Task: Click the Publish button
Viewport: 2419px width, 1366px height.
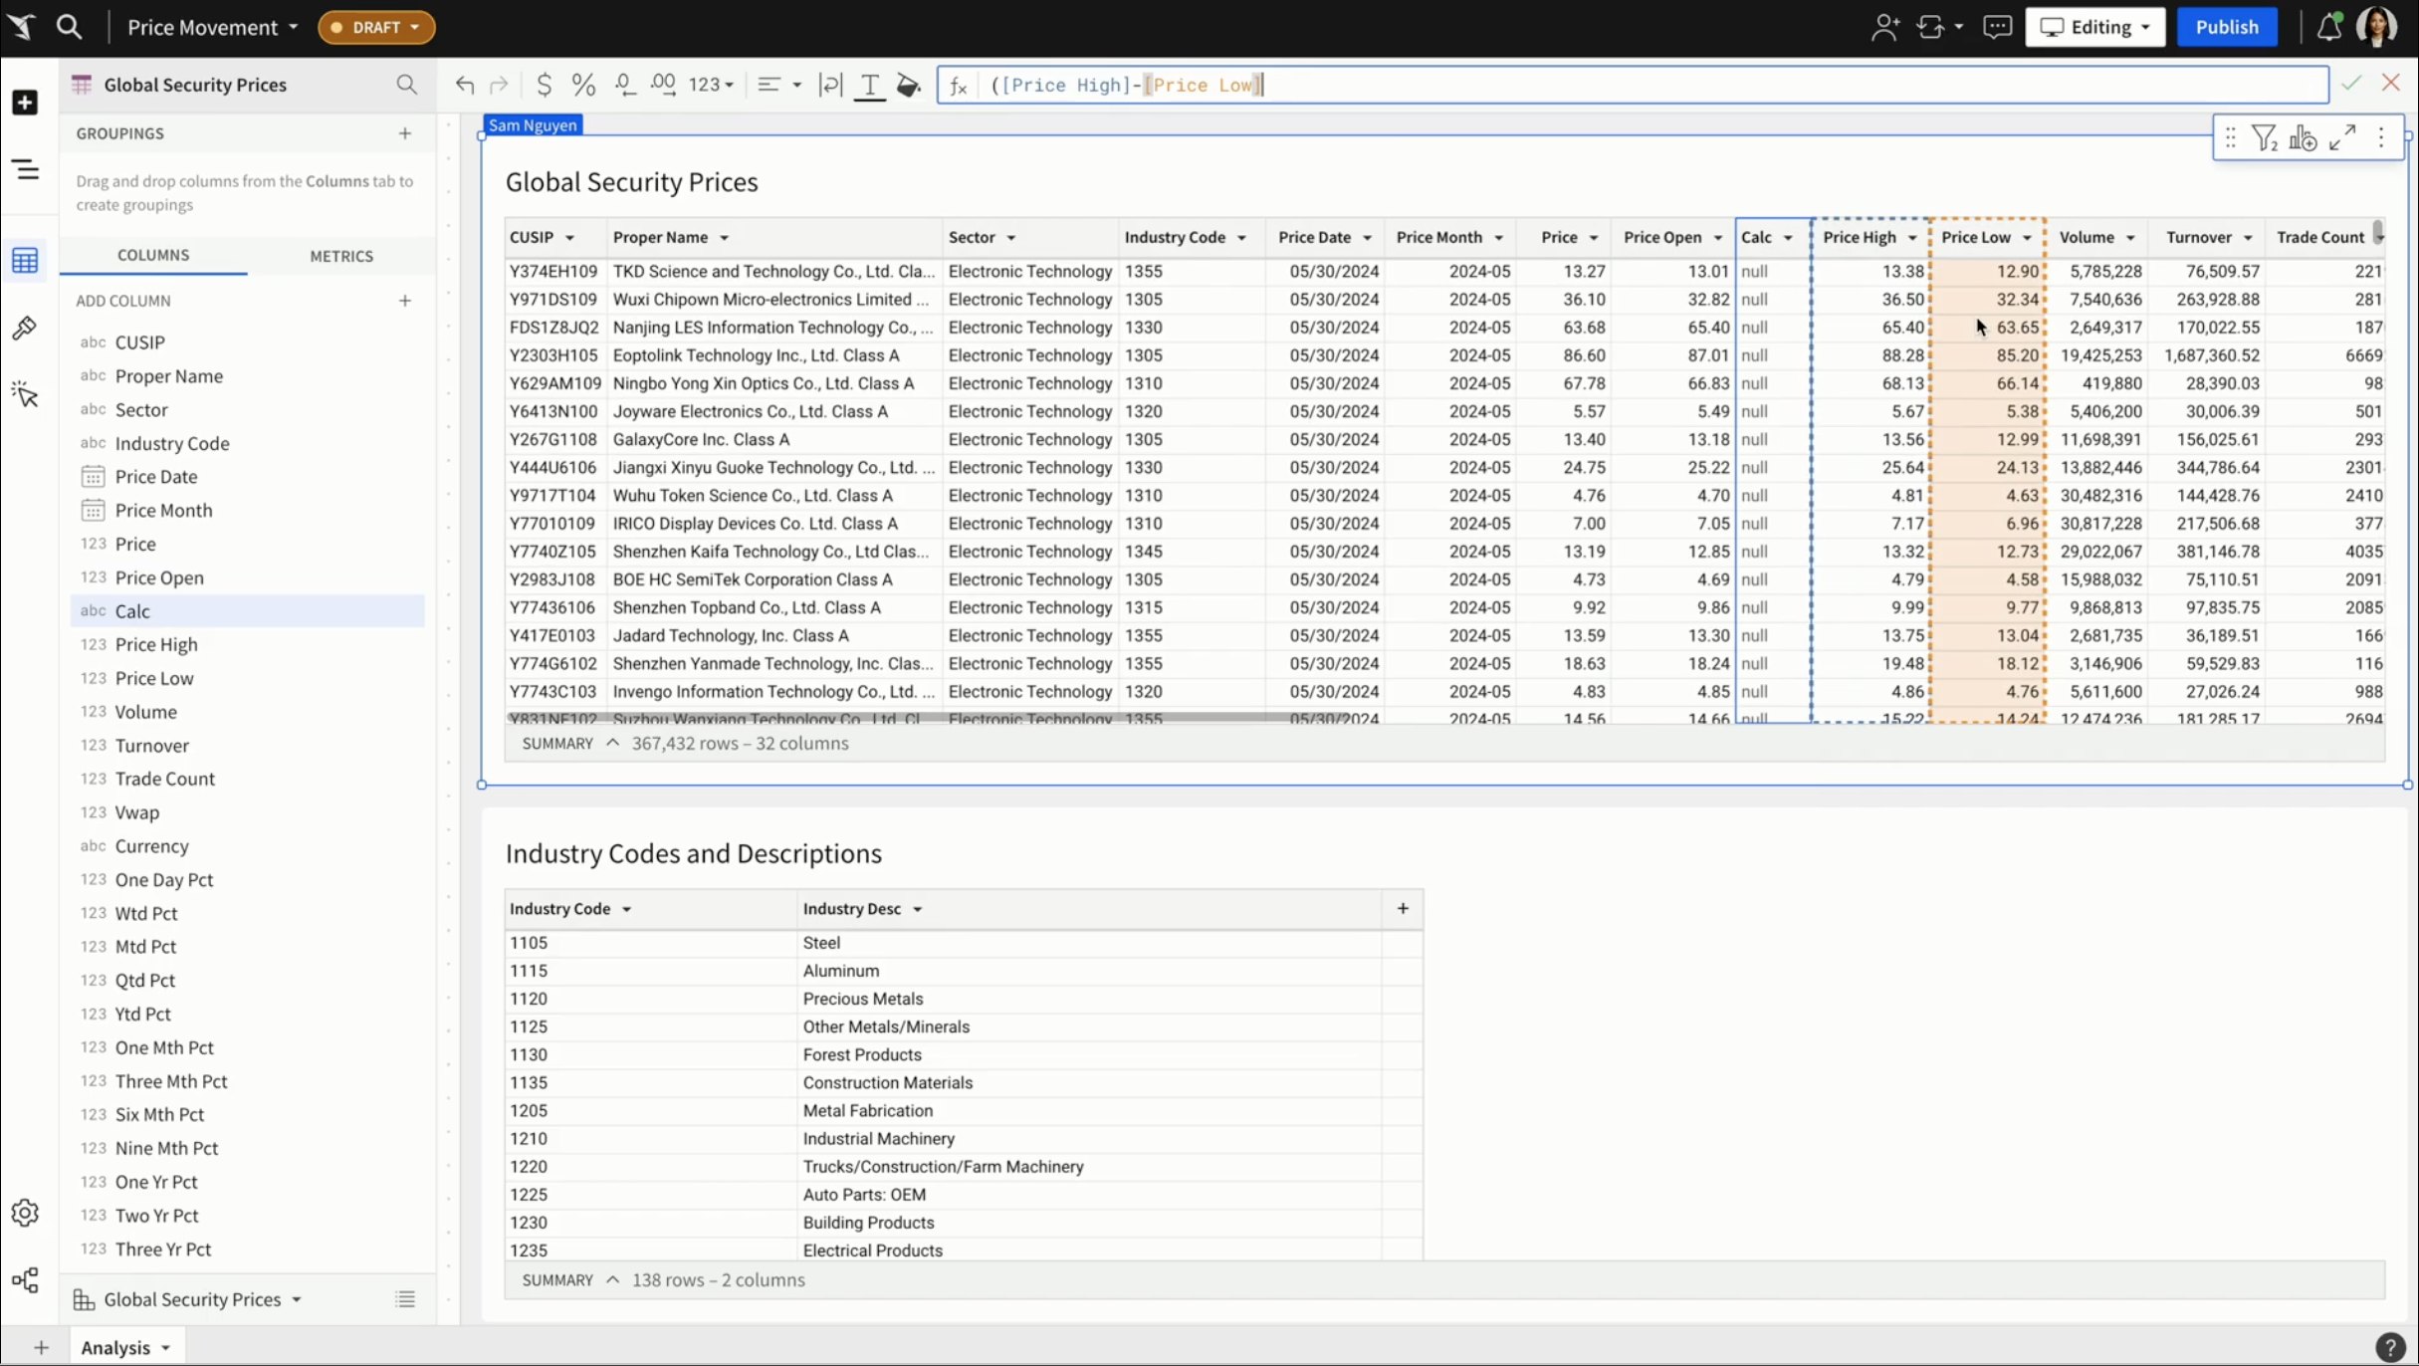Action: click(x=2227, y=27)
